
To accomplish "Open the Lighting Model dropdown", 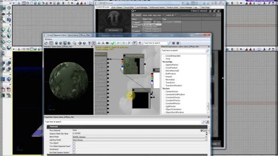I will pos(140,140).
